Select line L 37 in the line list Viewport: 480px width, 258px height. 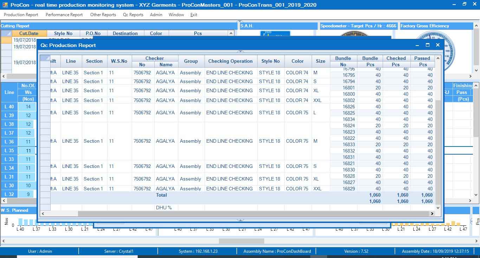click(x=9, y=133)
